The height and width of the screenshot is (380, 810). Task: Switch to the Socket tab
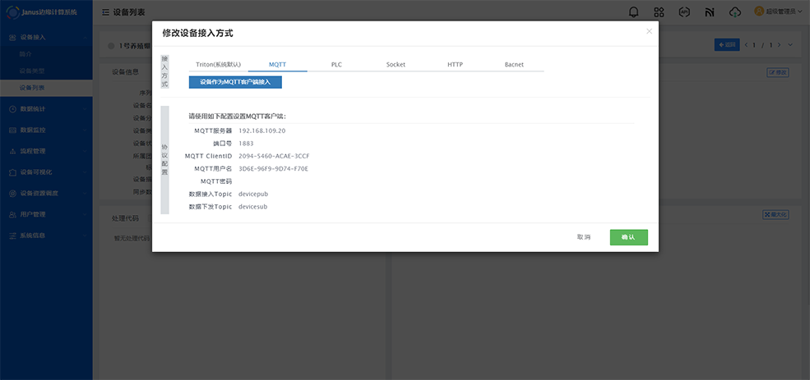(x=396, y=64)
